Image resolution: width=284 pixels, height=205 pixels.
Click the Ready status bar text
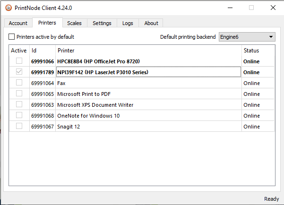point(271,199)
